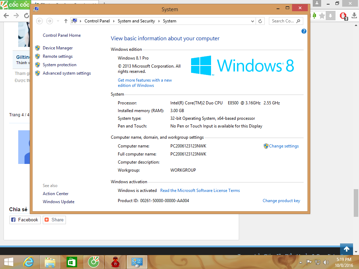Click the shield icon beside Device Manager
Image resolution: width=359 pixels, height=269 pixels.
(38, 48)
